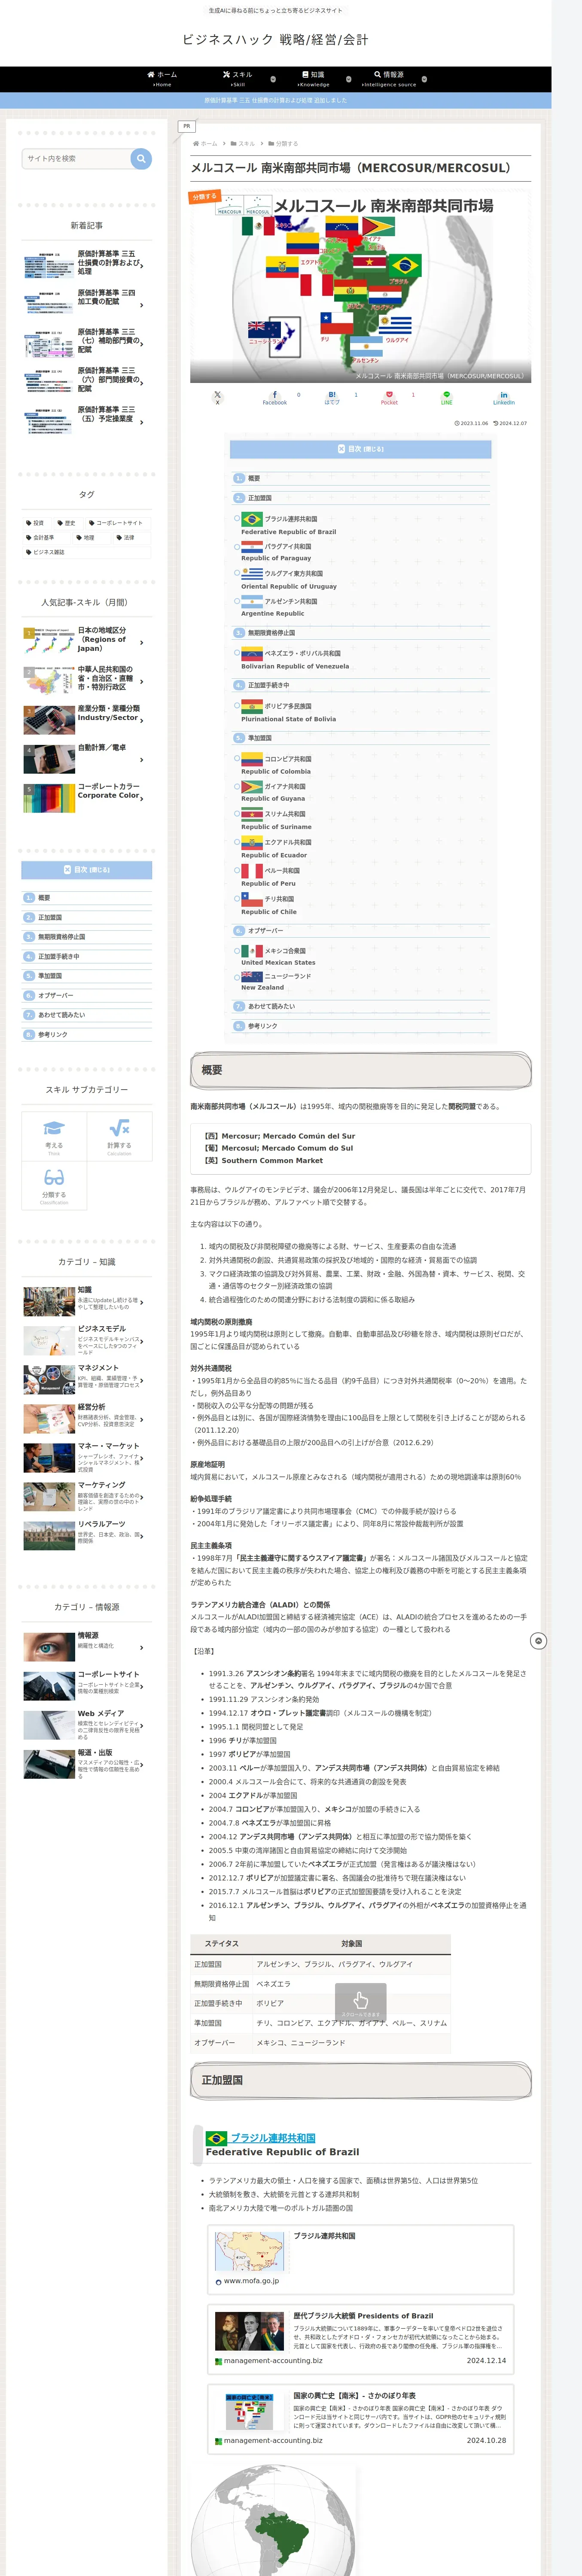The width and height of the screenshot is (582, 2576).
Task: Open the 自動計算／電卓 article thumbnail
Action: click(49, 758)
